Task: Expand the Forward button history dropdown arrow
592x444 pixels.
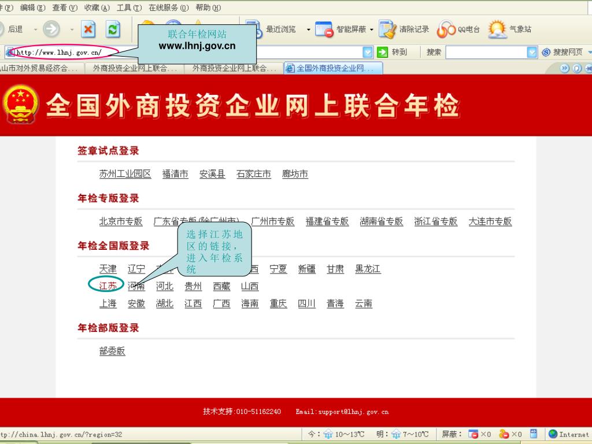Action: pos(72,29)
